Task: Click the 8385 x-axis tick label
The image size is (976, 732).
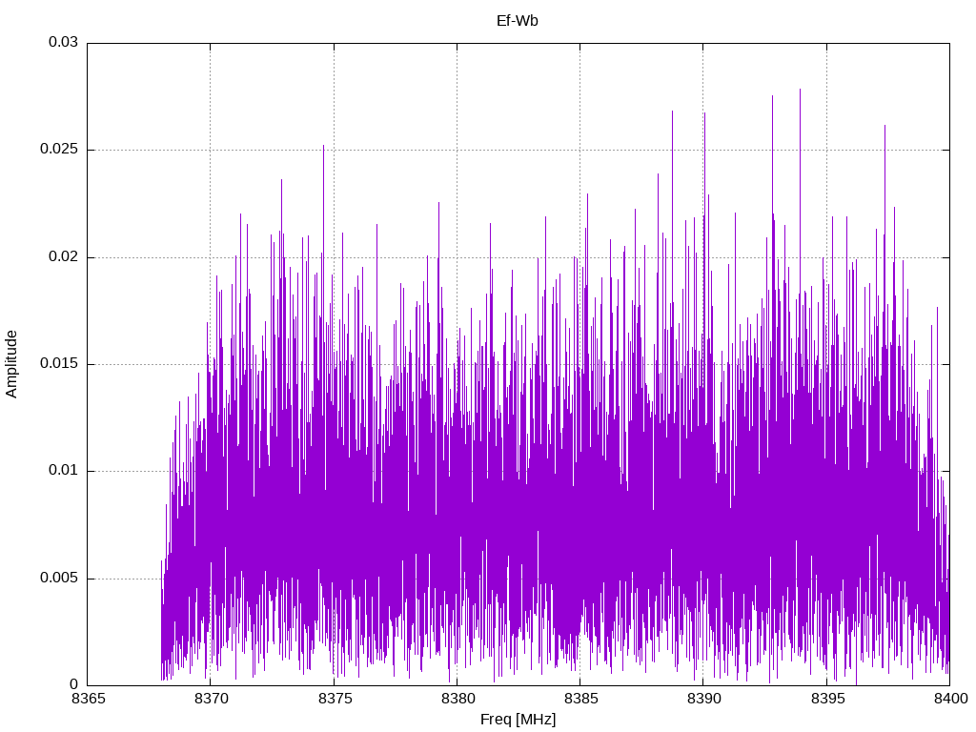Action: point(580,699)
